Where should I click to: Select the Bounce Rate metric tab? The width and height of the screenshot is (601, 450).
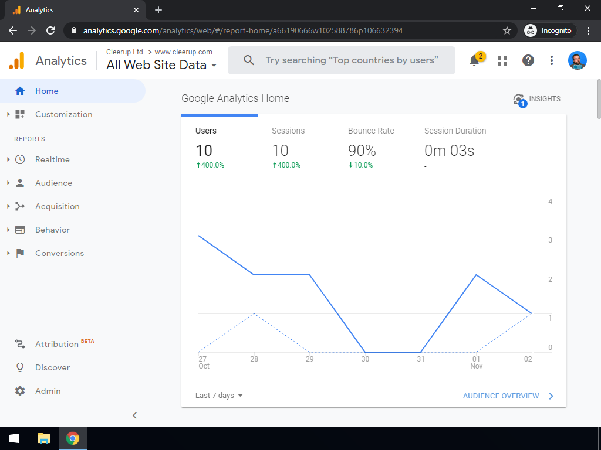(x=371, y=147)
